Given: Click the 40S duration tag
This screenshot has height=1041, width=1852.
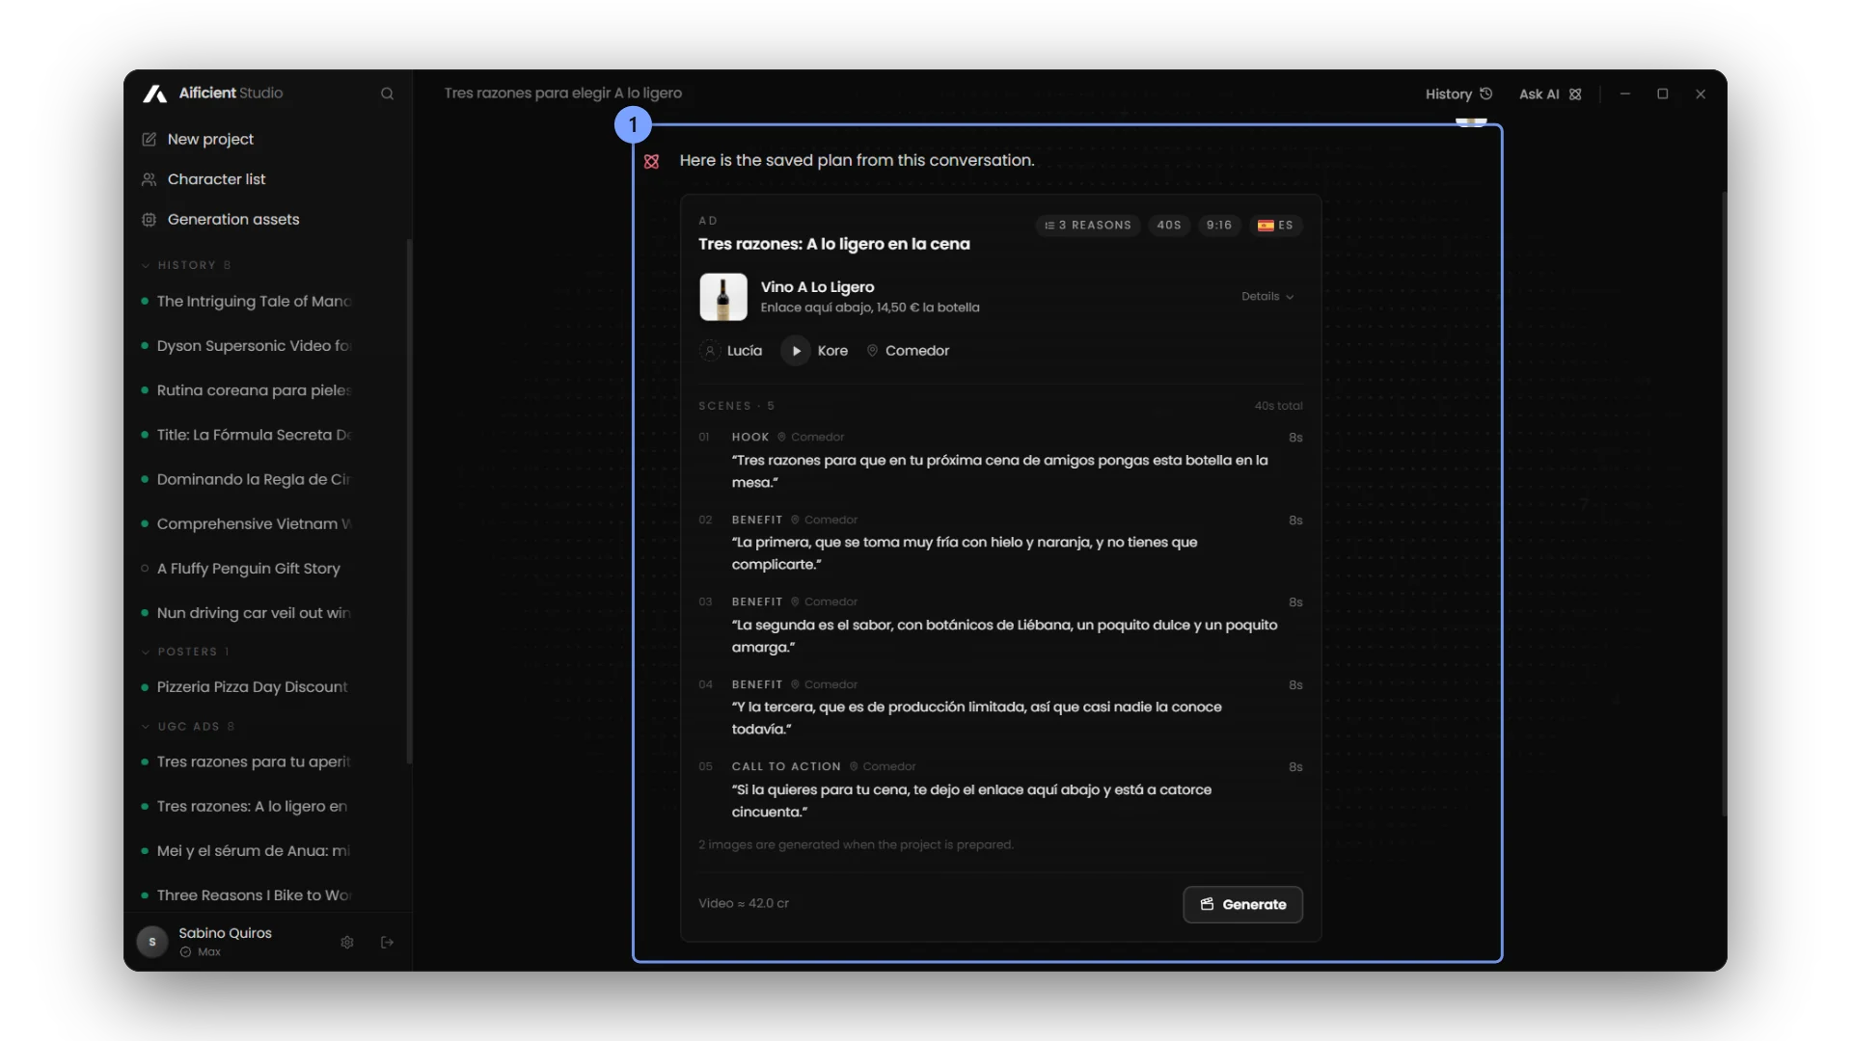Looking at the screenshot, I should click(1169, 226).
